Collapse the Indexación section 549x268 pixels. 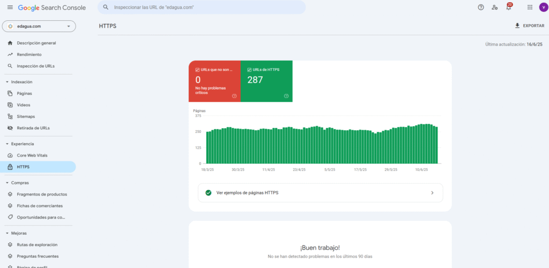pyautogui.click(x=7, y=82)
